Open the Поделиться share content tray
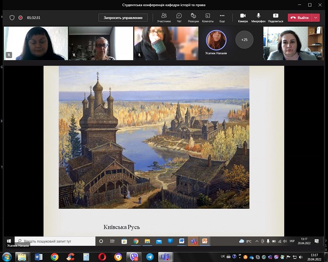The image size is (328, 262). click(276, 18)
